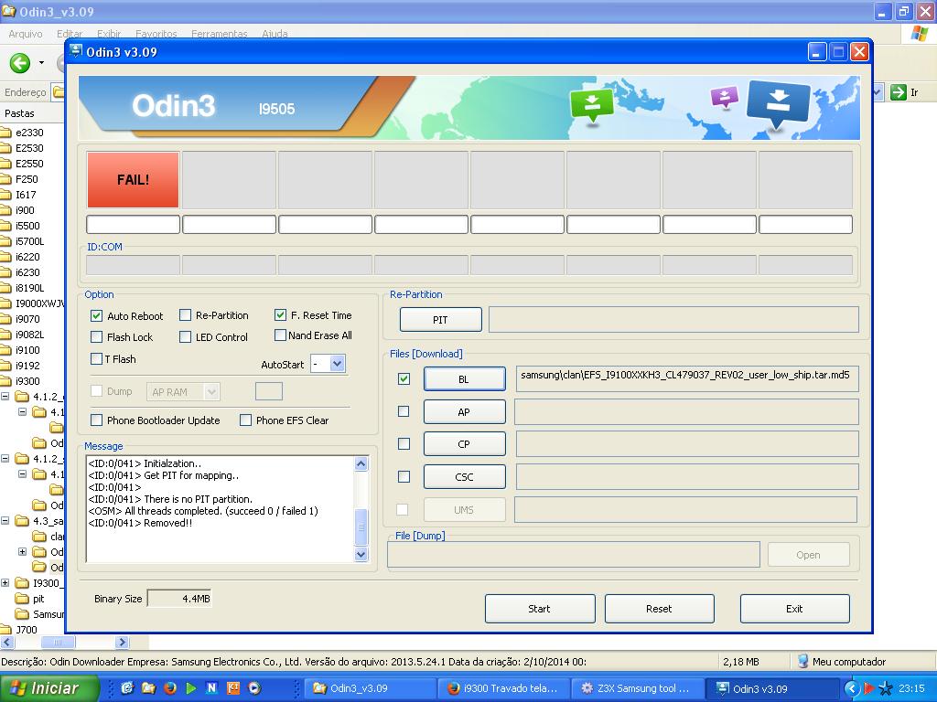This screenshot has width=937, height=702.
Task: Click the Start button in Odin
Action: [x=540, y=608]
